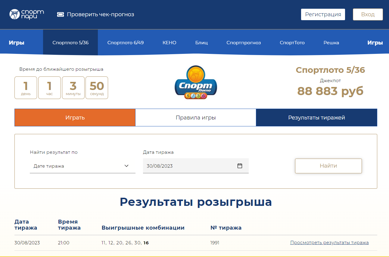This screenshot has height=257, width=389.
Task: Click the Найти результат по label
Action: pyautogui.click(x=54, y=152)
